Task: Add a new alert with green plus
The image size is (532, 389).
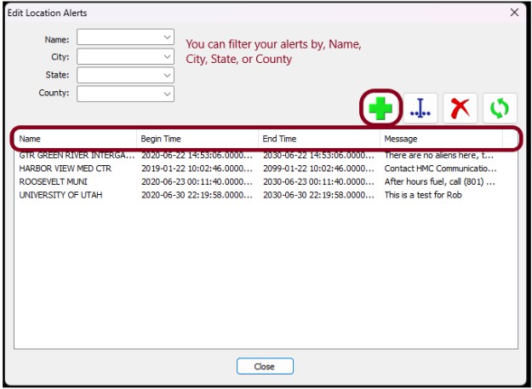Action: [380, 108]
